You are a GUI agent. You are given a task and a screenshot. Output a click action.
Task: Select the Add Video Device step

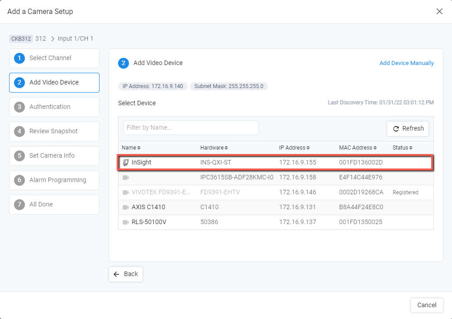coord(54,83)
